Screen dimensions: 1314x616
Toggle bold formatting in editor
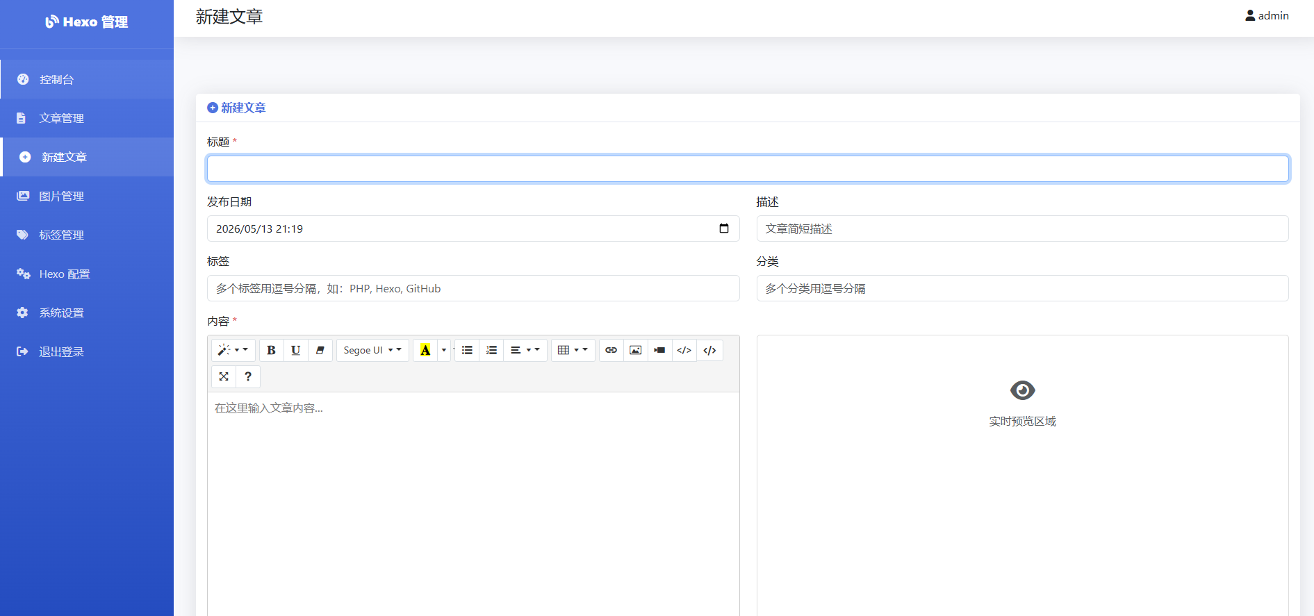coord(272,350)
